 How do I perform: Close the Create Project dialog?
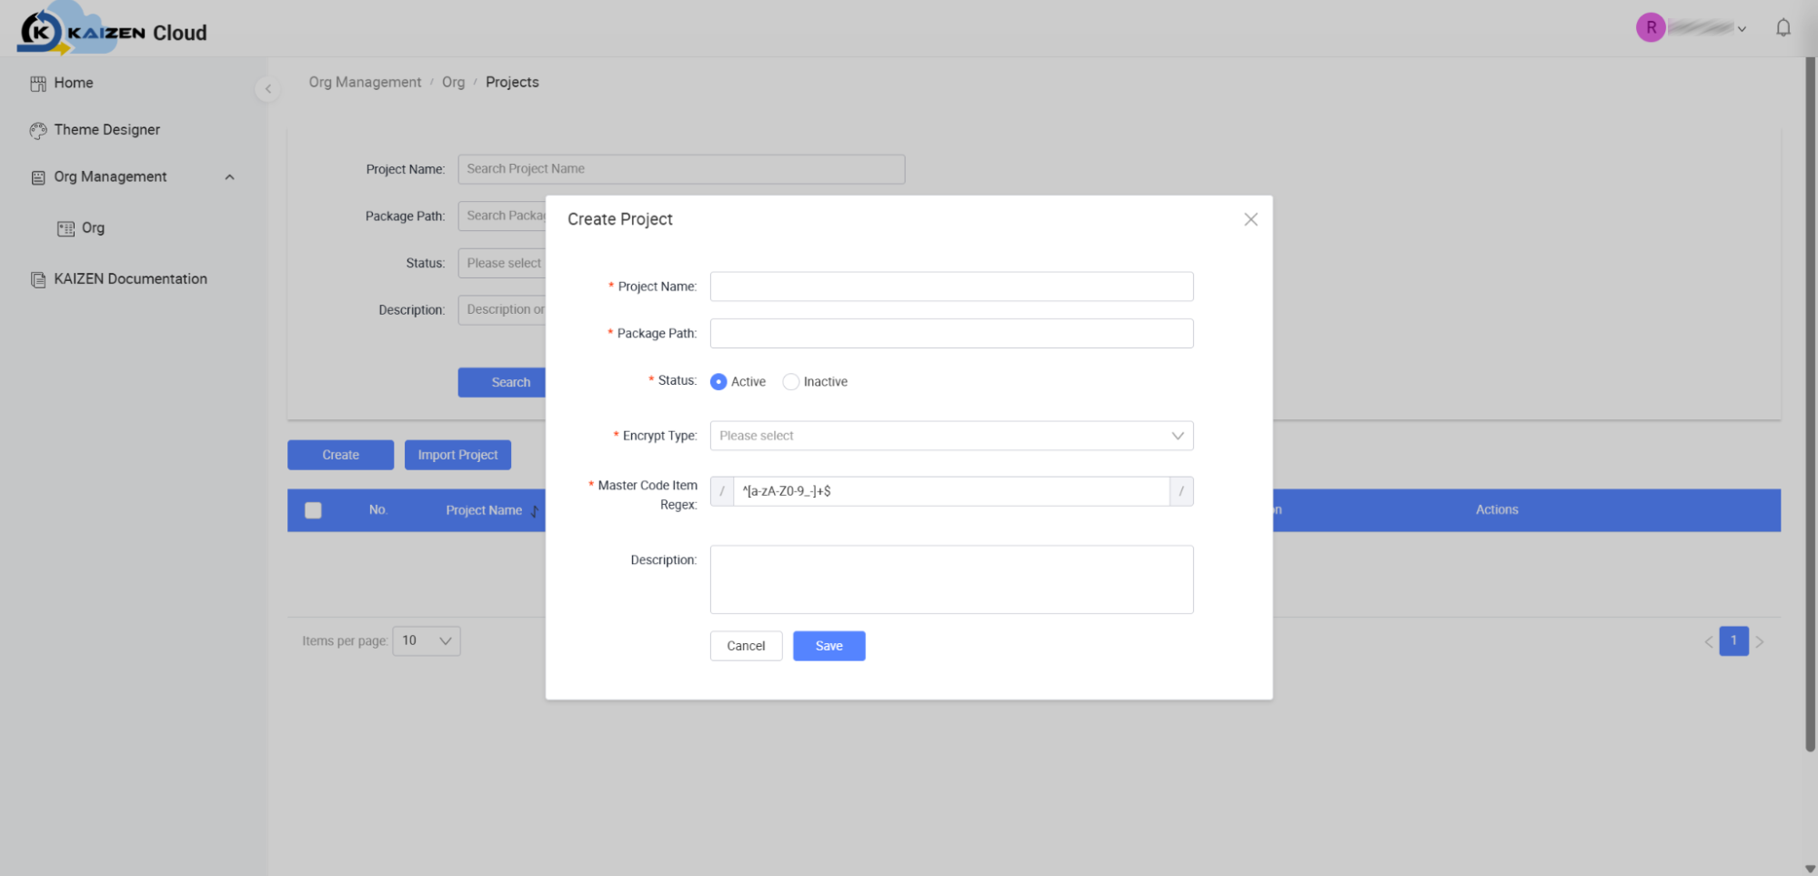click(x=1251, y=219)
